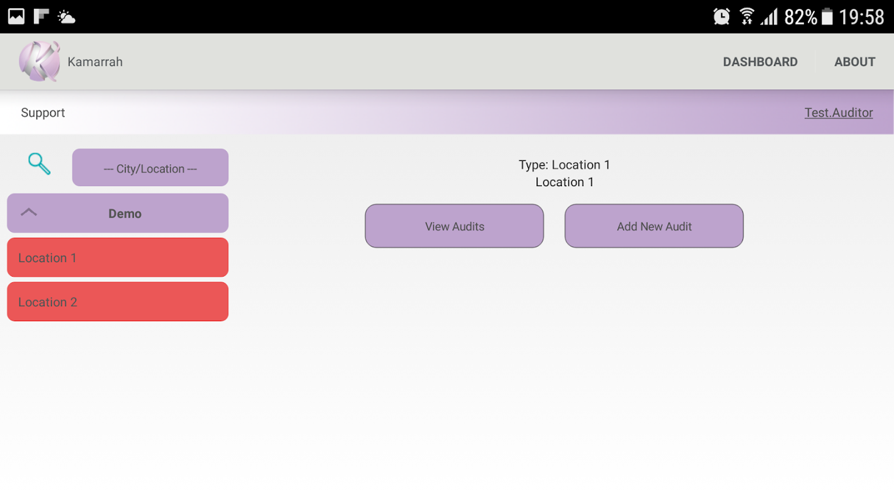Click the Kamarrah logo icon

(x=40, y=62)
